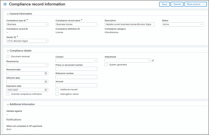Open the Received date calendar picker
Screen dimensions: 209x135
tap(46, 73)
